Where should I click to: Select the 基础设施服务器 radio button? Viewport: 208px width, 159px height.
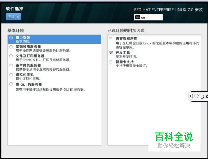11,47
